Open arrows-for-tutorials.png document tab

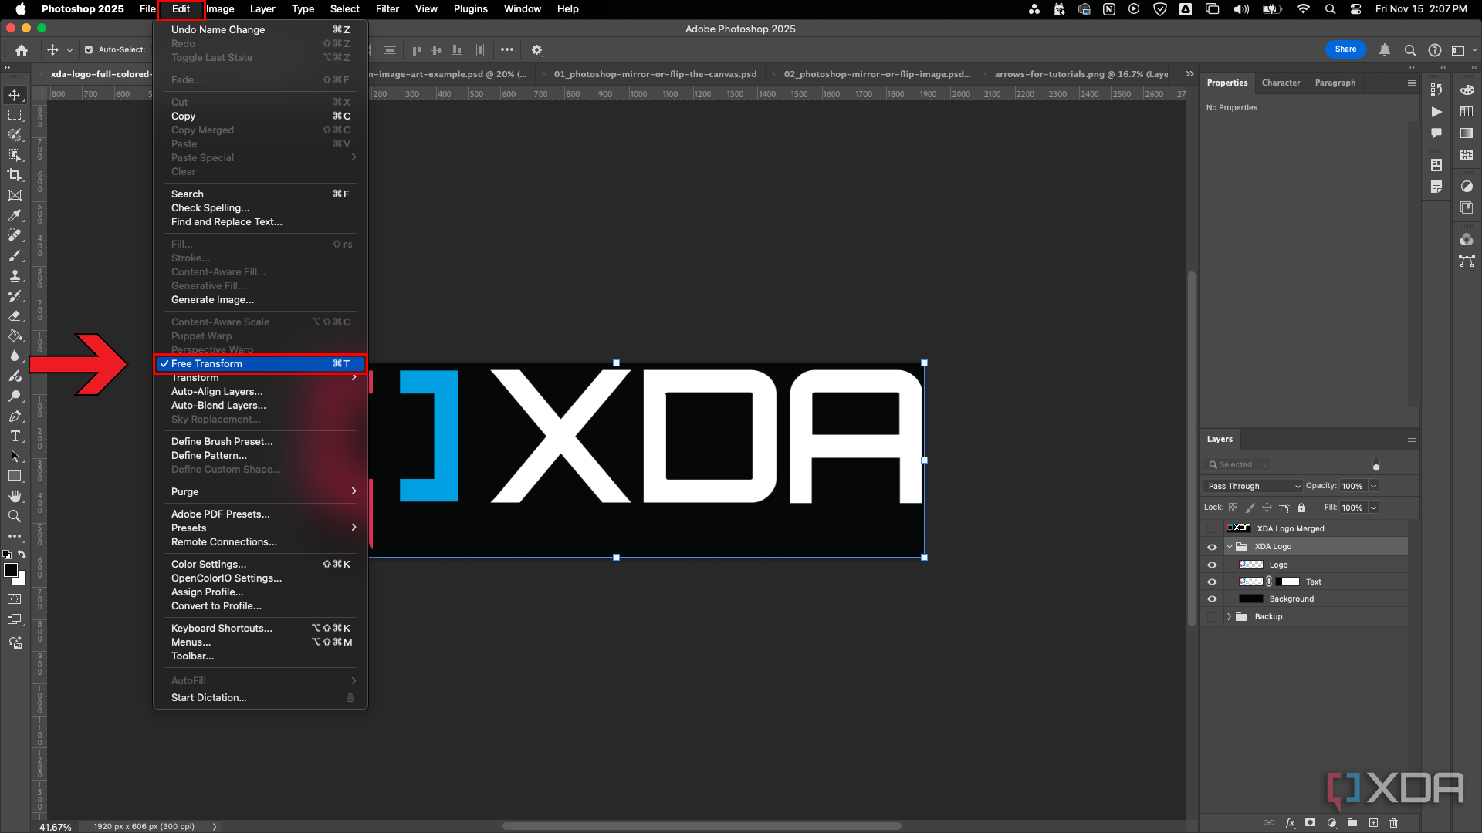(1081, 75)
